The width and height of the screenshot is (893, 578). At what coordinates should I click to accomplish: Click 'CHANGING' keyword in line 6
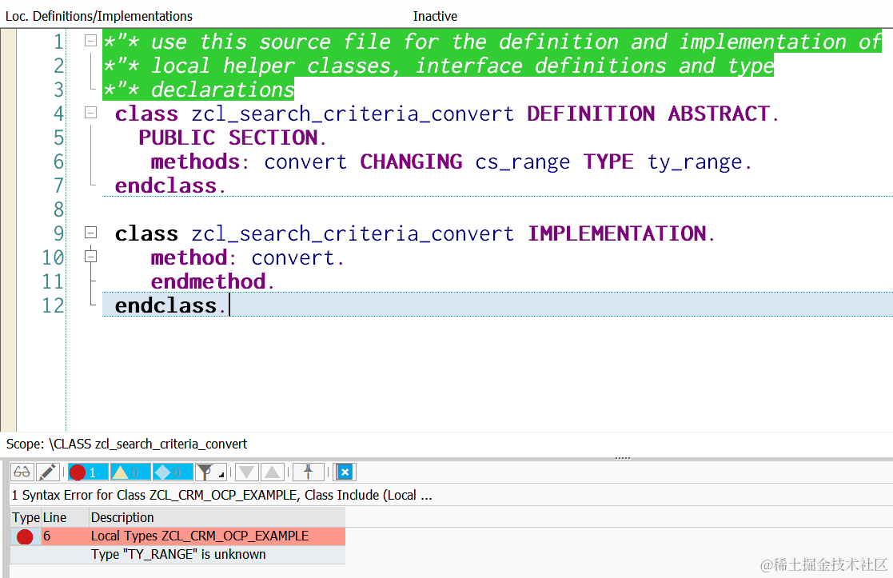(411, 162)
